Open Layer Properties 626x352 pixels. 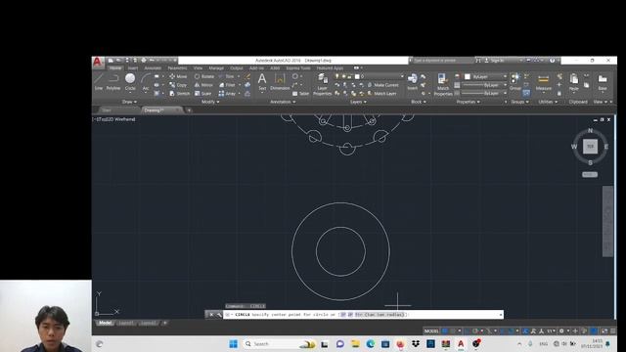[322, 85]
